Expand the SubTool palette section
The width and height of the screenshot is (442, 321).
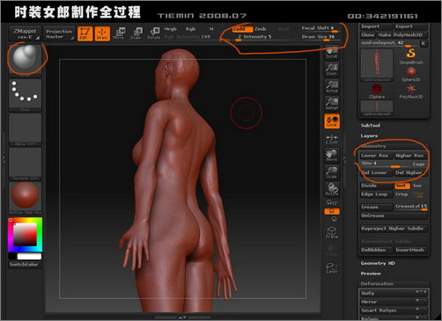371,126
